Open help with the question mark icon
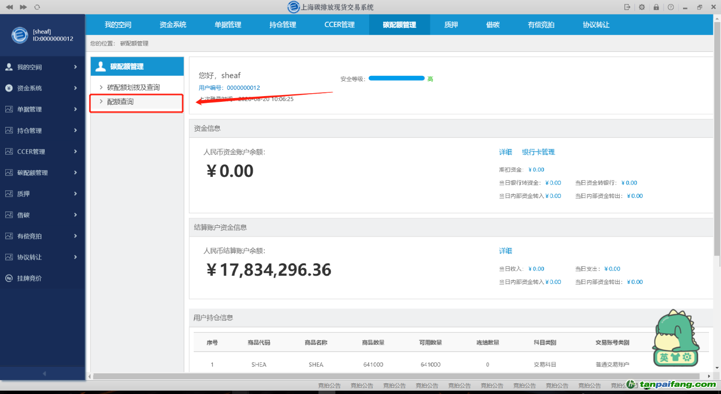Viewport: 721px width, 394px height. point(671,7)
